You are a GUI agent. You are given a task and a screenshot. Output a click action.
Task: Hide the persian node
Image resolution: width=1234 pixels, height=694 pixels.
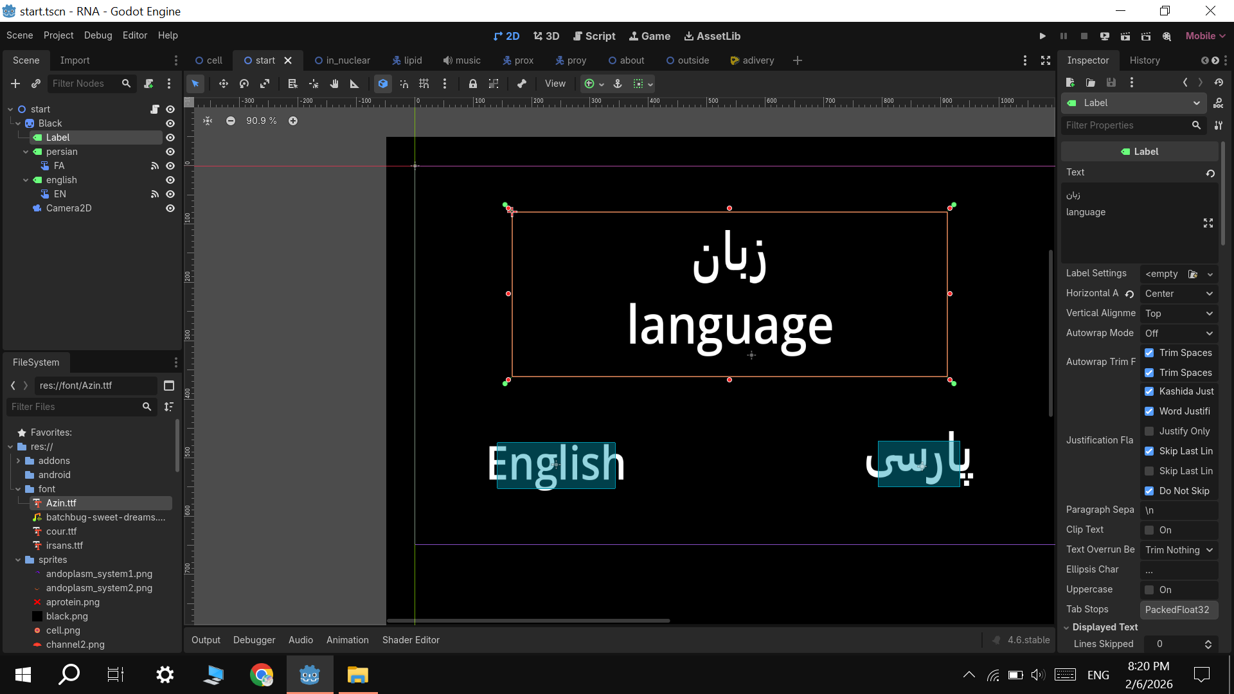coord(170,152)
